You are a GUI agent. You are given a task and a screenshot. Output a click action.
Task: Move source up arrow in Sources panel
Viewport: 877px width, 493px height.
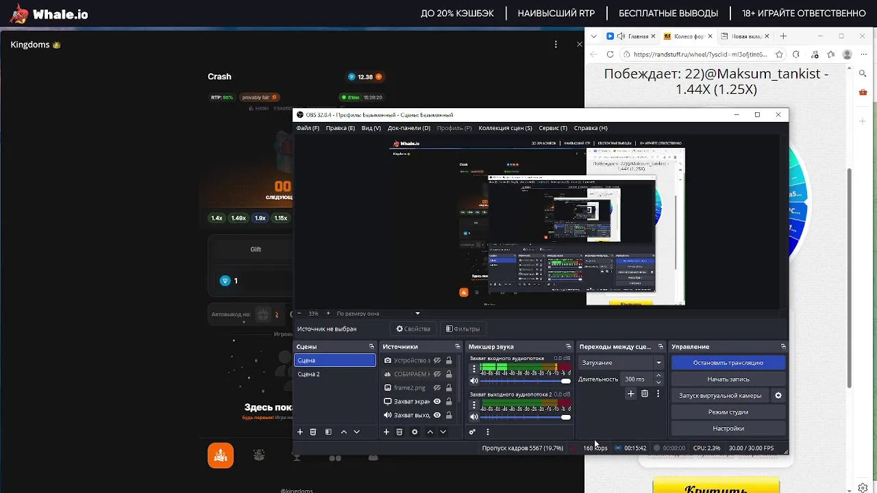[430, 432]
